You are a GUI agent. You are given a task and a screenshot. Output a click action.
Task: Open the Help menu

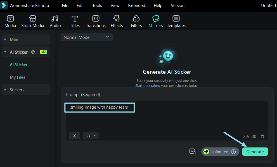tap(158, 6)
